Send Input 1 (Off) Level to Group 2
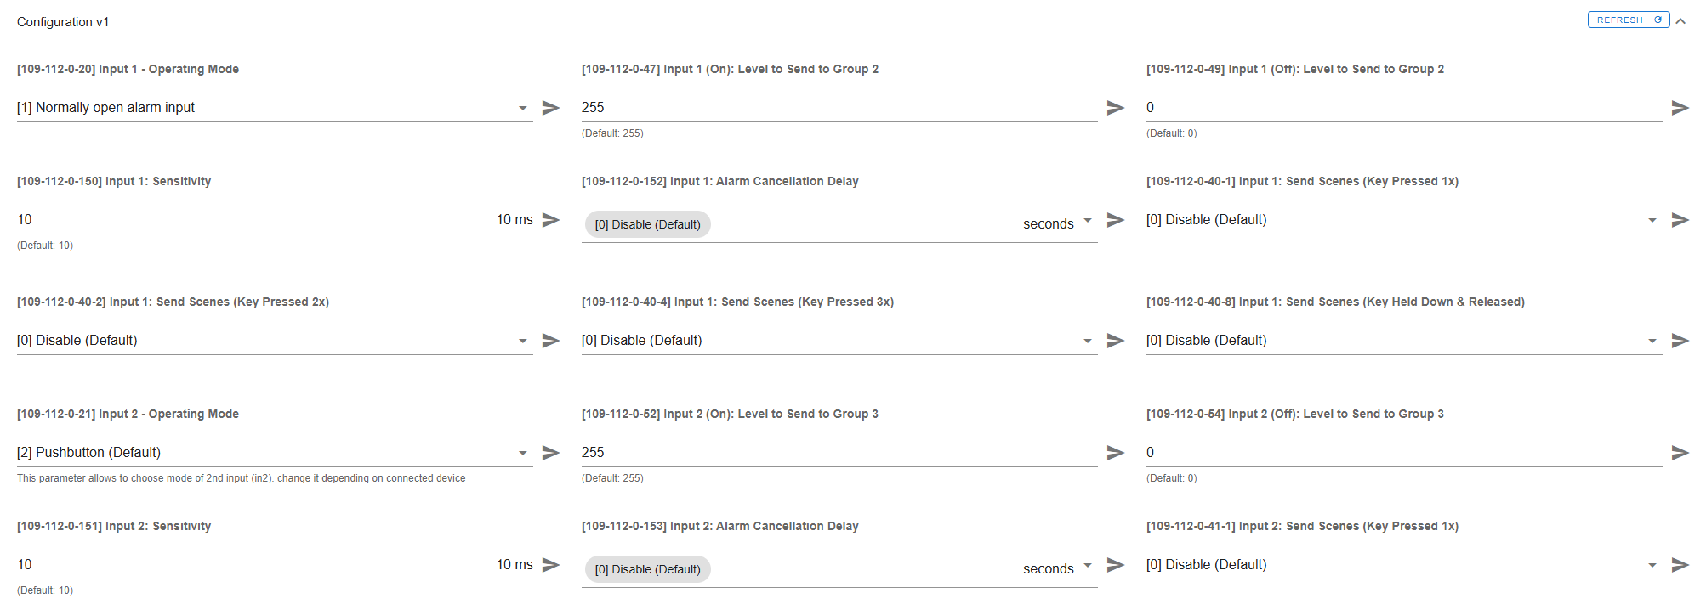 click(x=1680, y=108)
